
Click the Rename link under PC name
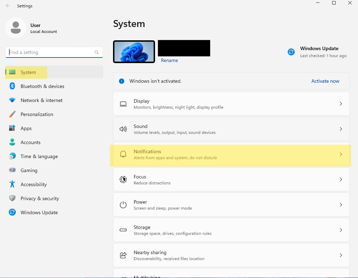[x=169, y=60]
